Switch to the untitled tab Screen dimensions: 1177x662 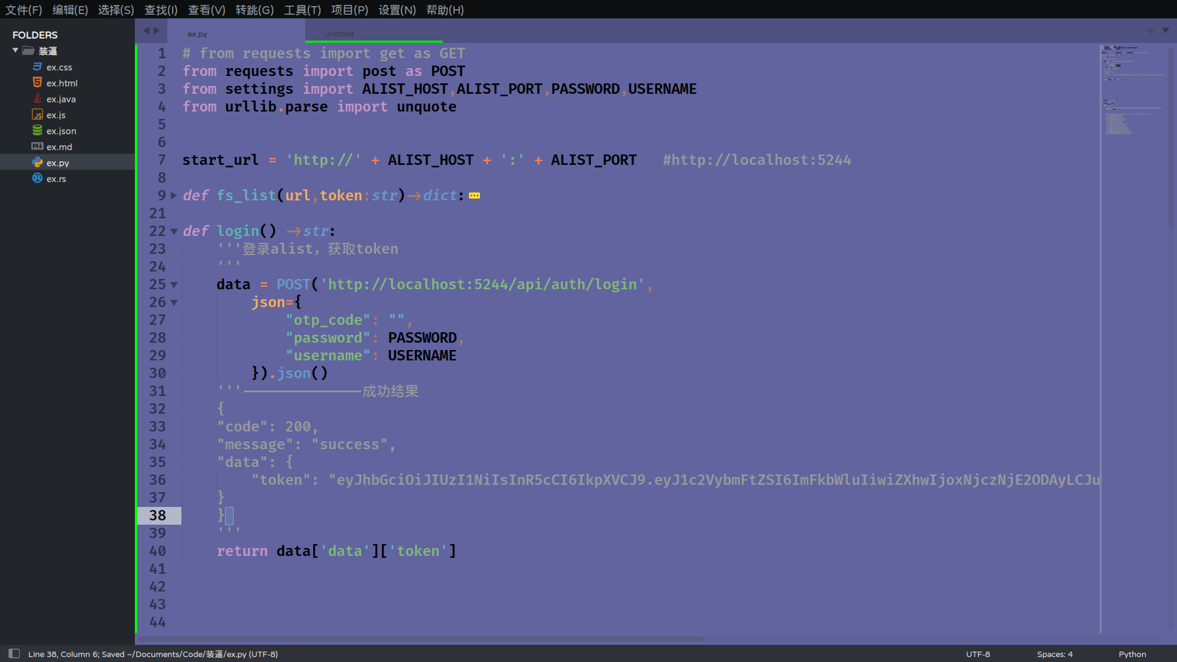coord(339,34)
